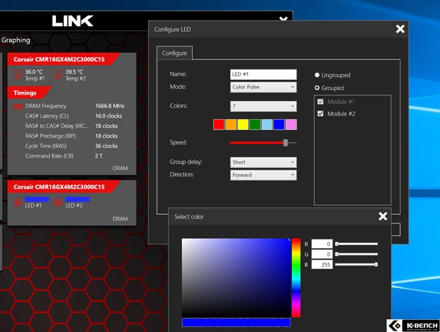Click the Speed slider handle
440x332 pixels.
285,143
